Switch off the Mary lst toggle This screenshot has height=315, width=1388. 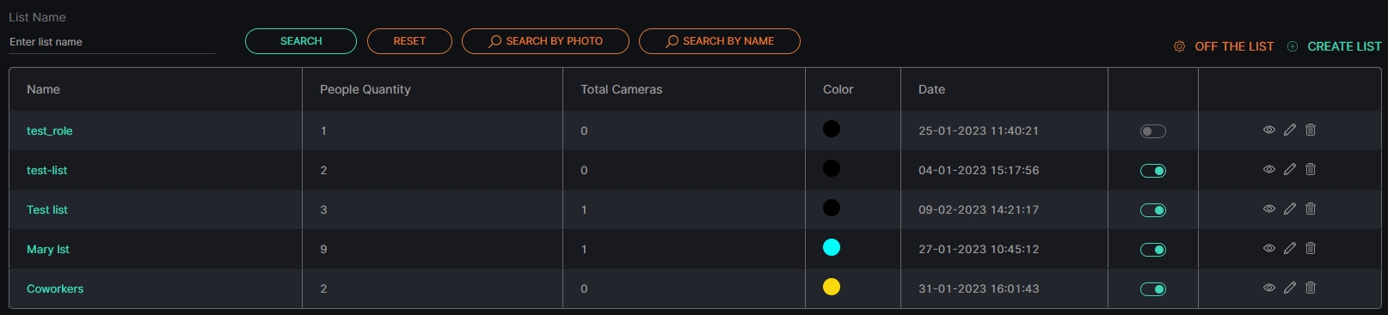click(x=1152, y=250)
